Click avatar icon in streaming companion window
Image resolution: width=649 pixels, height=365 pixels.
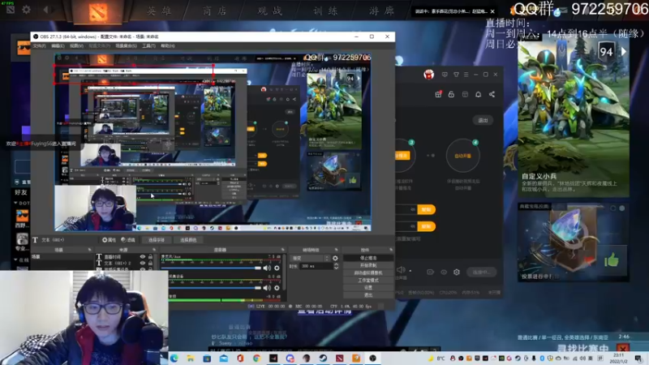click(x=429, y=75)
